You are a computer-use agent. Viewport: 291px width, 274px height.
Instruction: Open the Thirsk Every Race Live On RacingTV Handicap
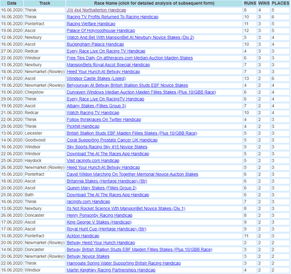pyautogui.click(x=105, y=99)
